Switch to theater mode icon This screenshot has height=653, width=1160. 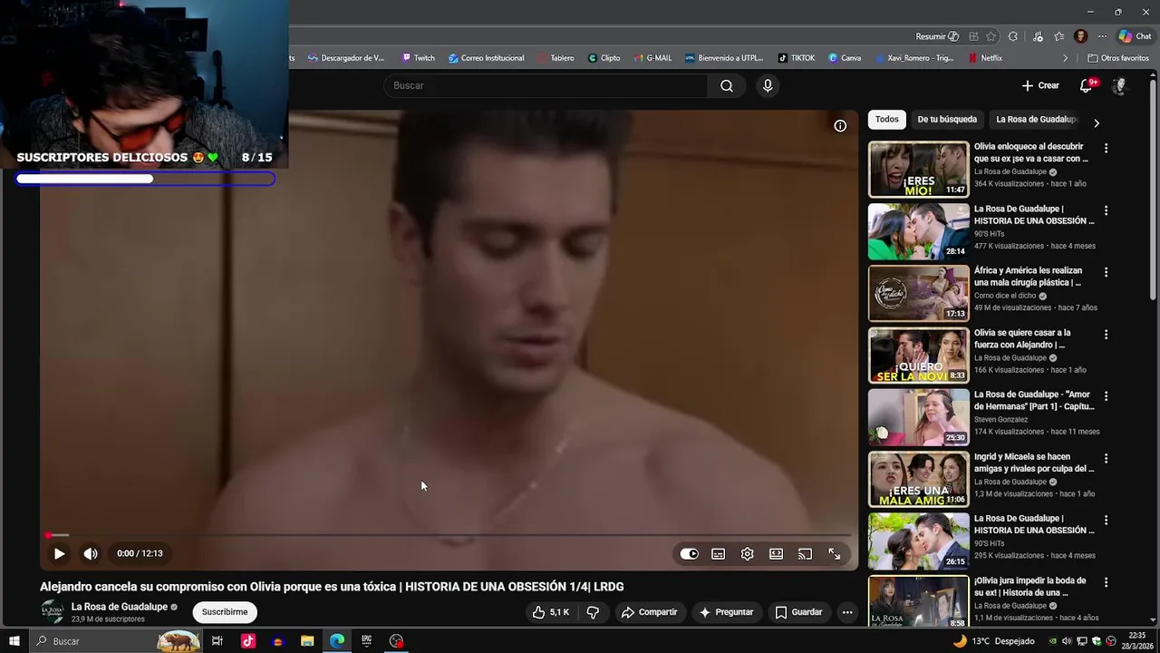777,554
